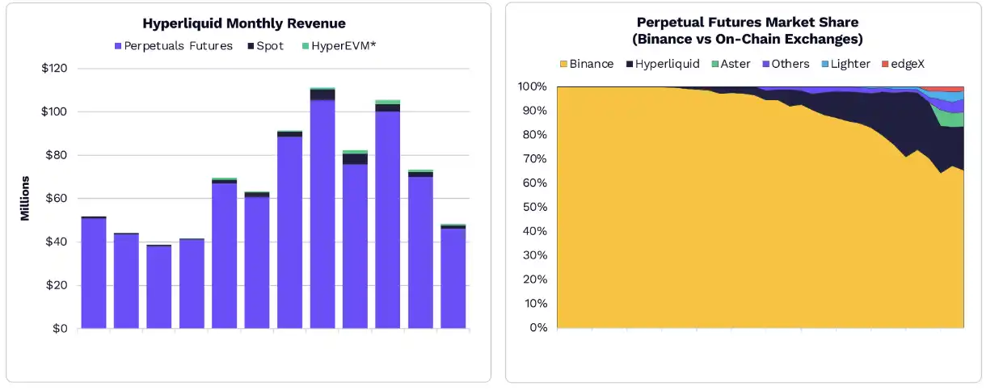Click the Hyperliquid dark legend square
The height and width of the screenshot is (391, 999).
coord(629,64)
